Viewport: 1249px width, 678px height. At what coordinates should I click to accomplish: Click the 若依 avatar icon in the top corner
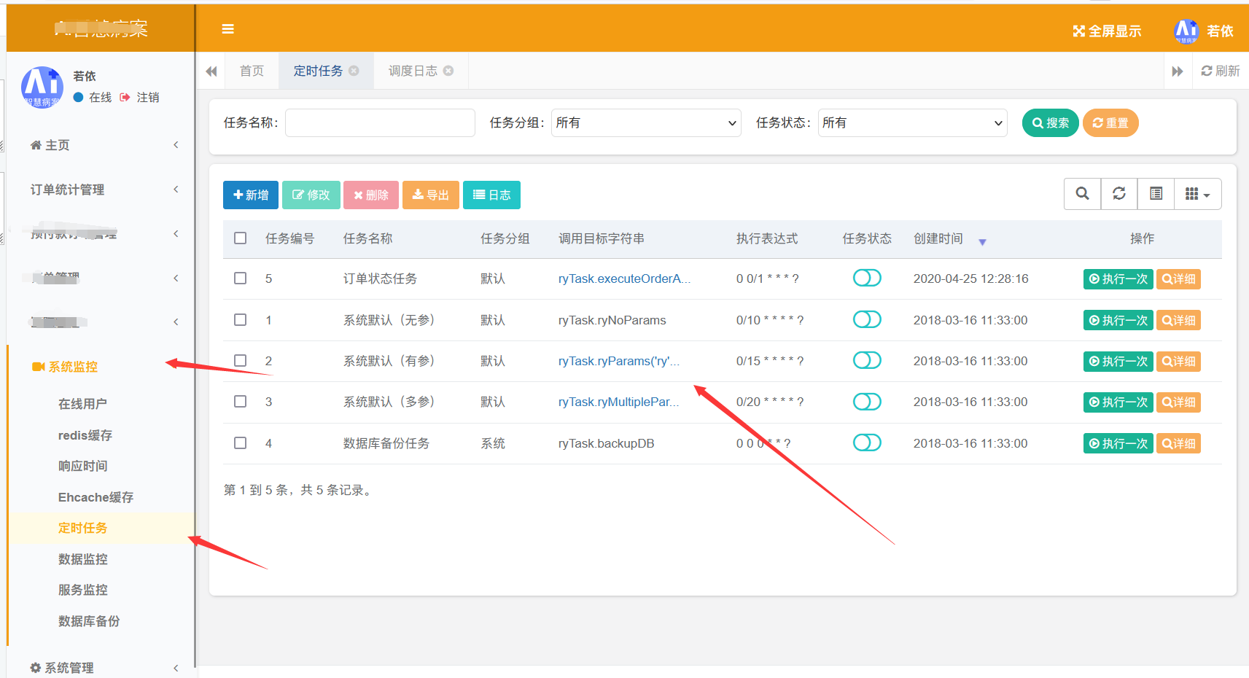coord(1186,31)
